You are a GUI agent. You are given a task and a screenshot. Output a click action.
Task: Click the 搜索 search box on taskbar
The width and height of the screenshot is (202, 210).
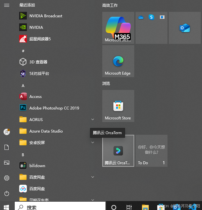[x=60, y=206]
